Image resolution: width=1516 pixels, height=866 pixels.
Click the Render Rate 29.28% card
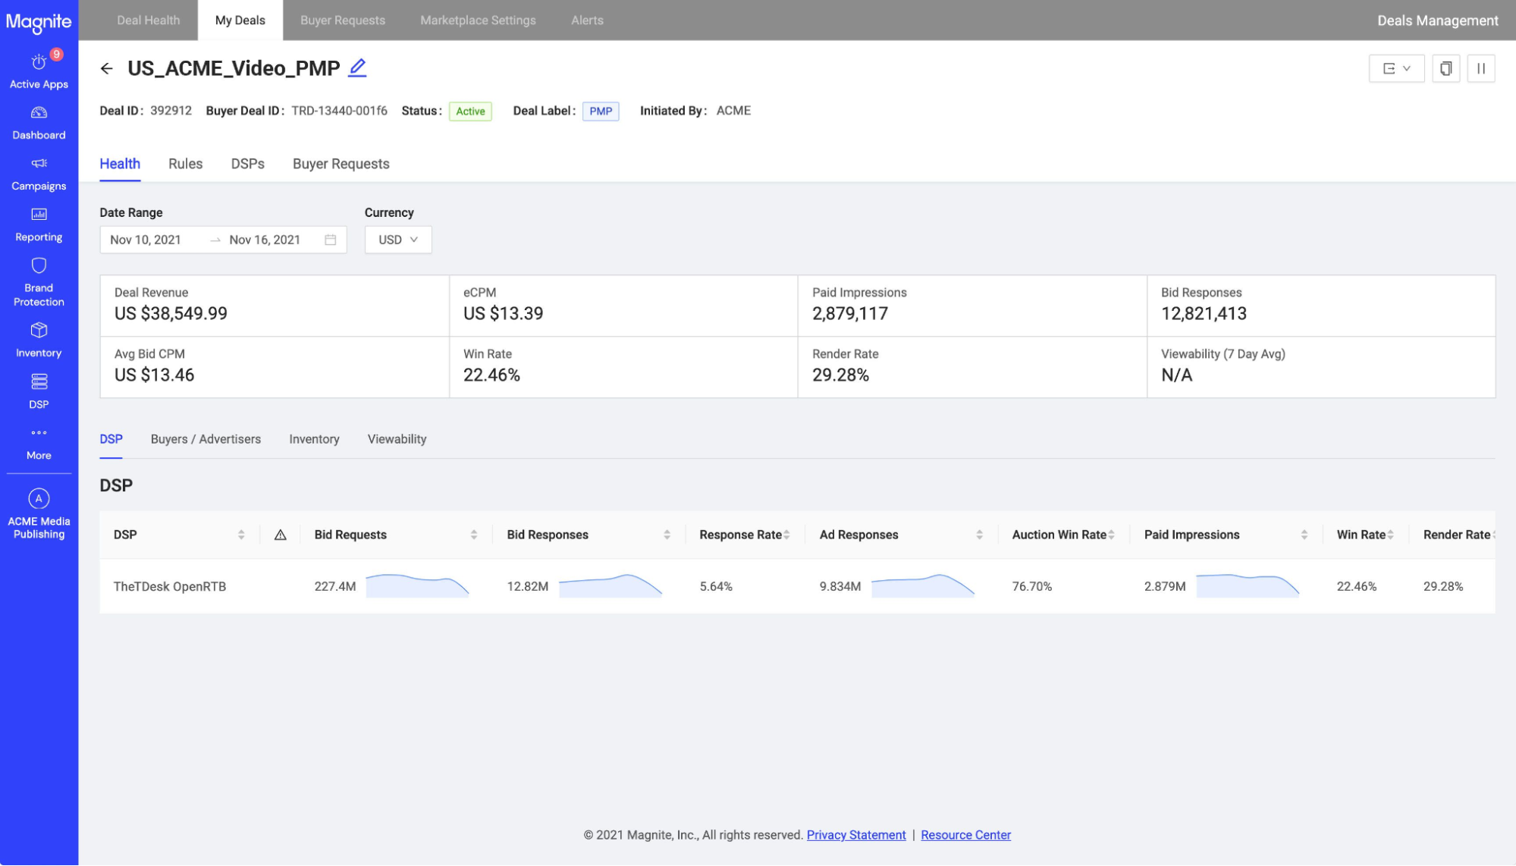(972, 367)
